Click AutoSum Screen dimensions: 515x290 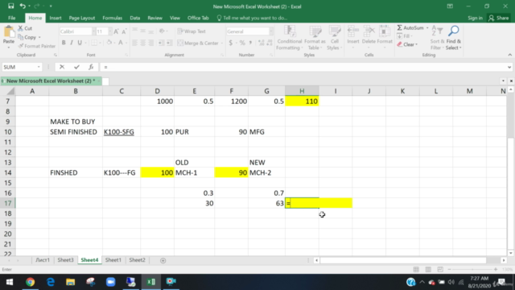410,28
